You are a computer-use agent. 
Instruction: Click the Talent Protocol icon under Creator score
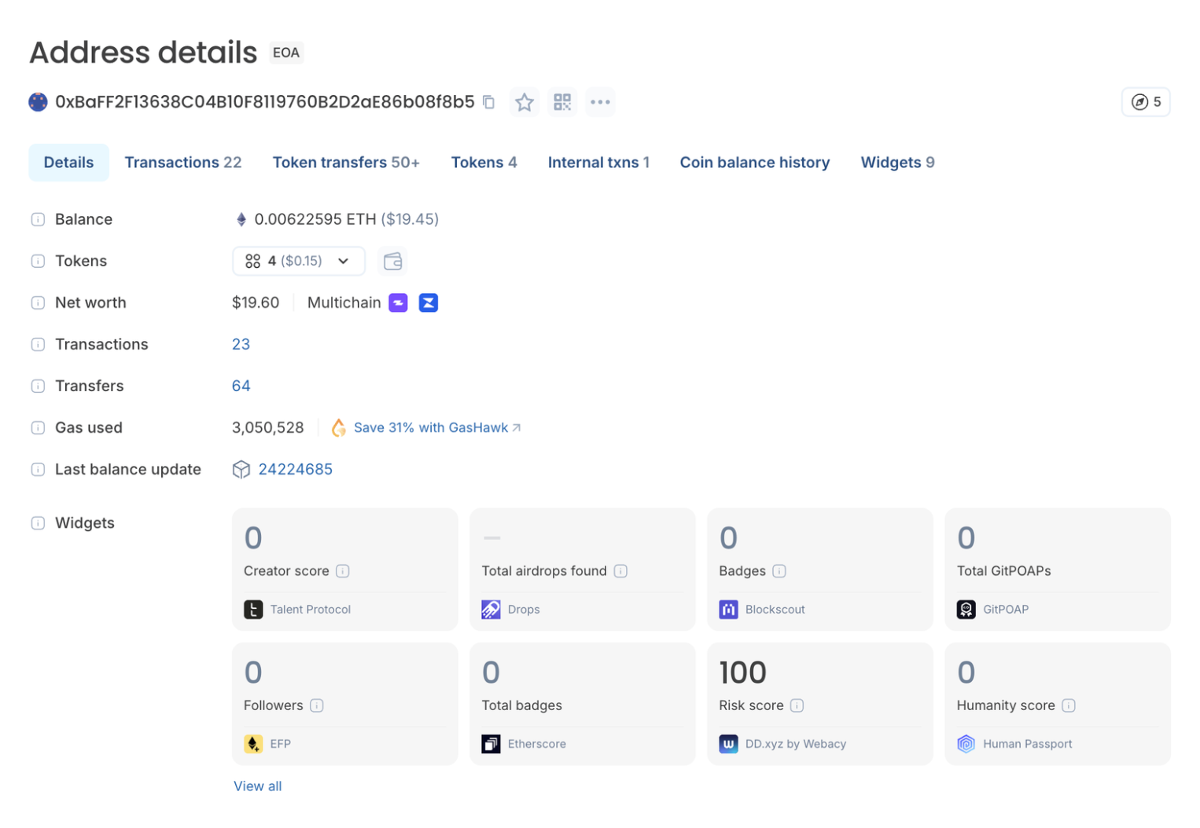tap(253, 609)
